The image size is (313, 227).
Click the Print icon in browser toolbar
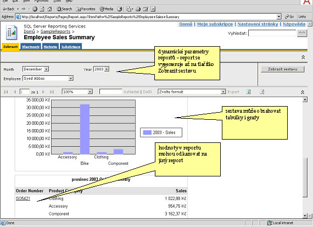click(138, 9)
